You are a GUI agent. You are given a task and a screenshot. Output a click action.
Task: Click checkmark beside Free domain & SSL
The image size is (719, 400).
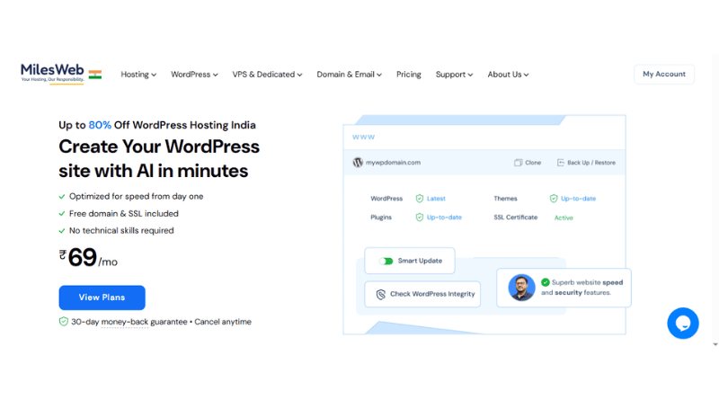(62, 214)
